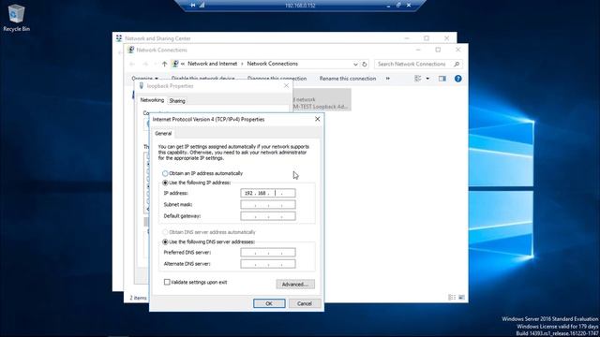The image size is (600, 337).
Task: Click the search magnifier in Network Connections
Action: coord(457,65)
